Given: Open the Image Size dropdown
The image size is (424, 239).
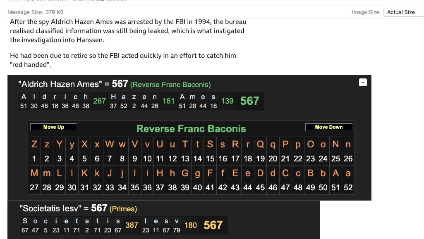Looking at the screenshot, I should 403,12.
